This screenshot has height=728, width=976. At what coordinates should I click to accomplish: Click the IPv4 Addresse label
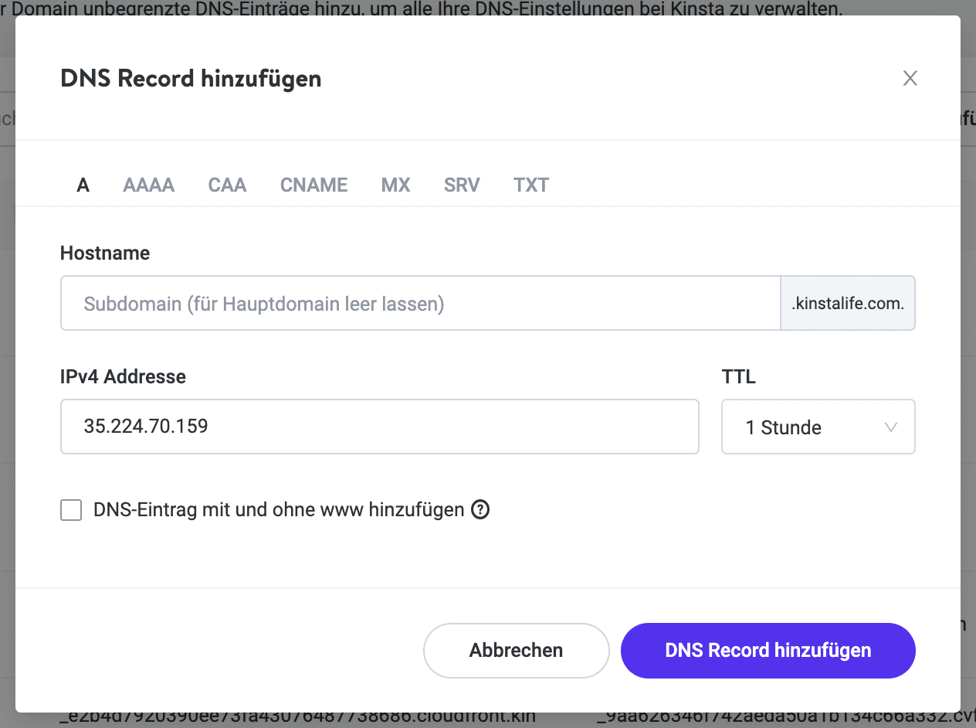tap(123, 376)
